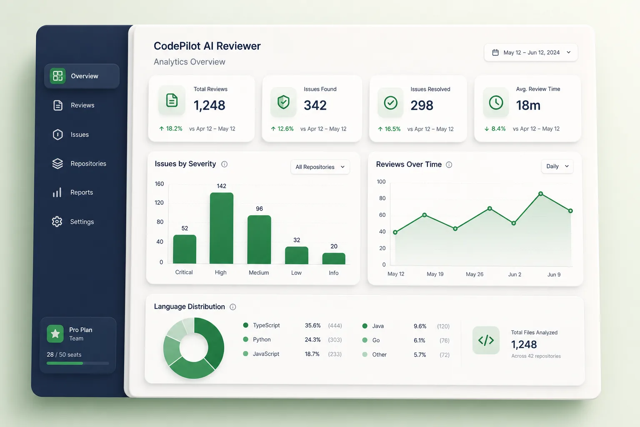640x427 pixels.
Task: Click the Pro Plan label
Action: point(81,330)
